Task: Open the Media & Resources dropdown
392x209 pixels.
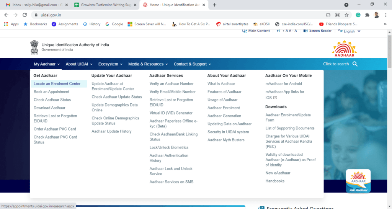Action: click(x=148, y=64)
